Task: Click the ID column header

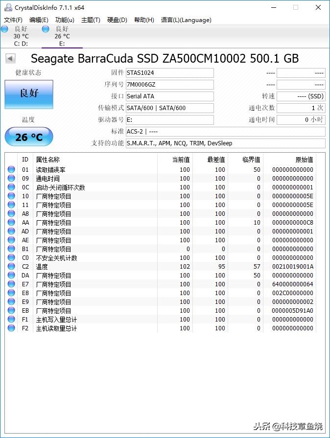Action: point(25,160)
